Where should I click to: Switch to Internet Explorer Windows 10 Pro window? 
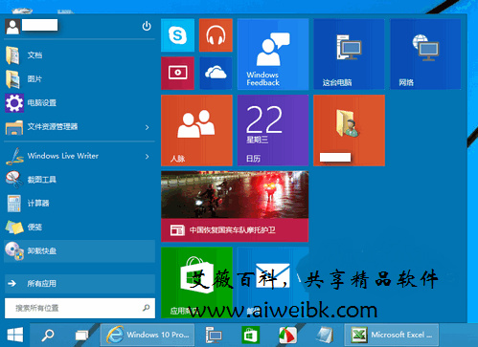pos(148,335)
